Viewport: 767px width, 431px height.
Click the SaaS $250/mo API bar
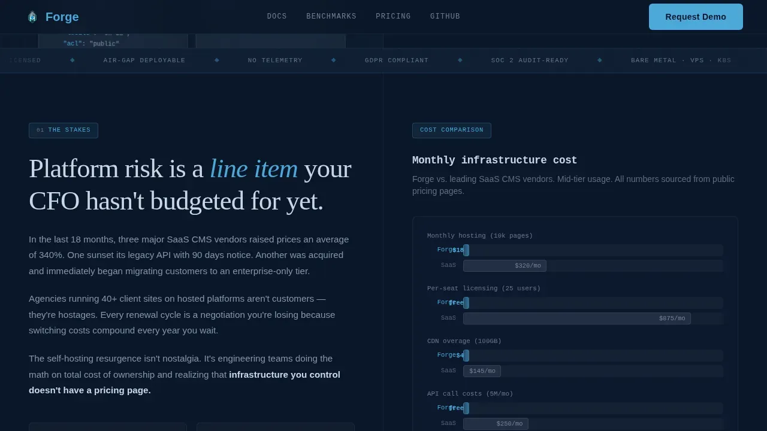[496, 424]
